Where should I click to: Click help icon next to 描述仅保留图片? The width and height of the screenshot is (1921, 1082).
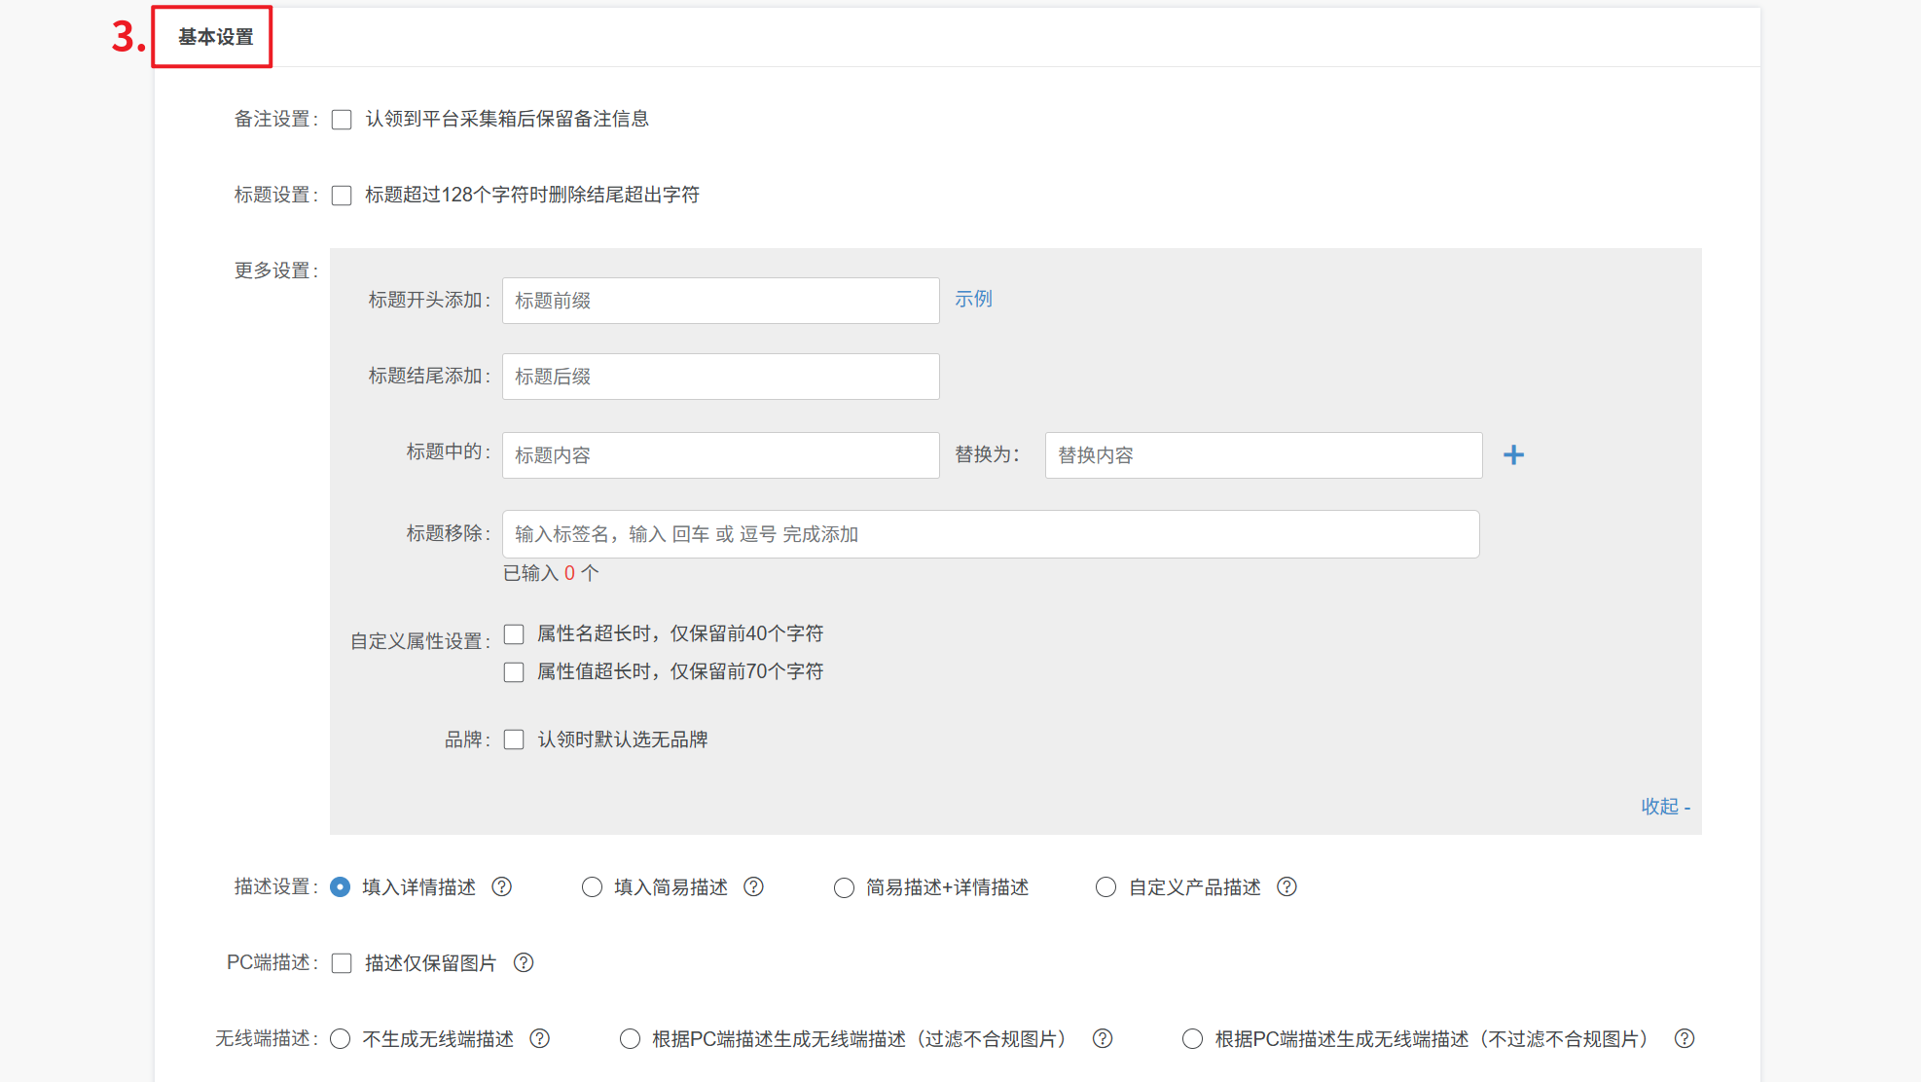click(524, 962)
